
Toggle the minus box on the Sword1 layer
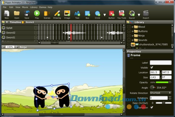pos(36,37)
